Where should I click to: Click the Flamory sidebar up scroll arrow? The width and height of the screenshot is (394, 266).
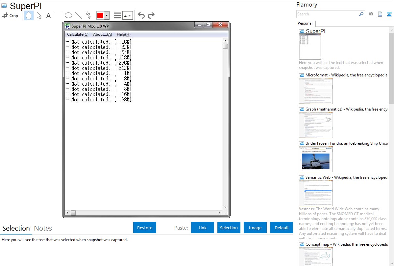[x=392, y=30]
